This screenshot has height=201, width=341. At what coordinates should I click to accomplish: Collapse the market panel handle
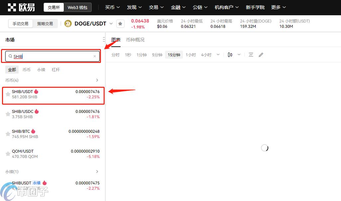coord(104,39)
